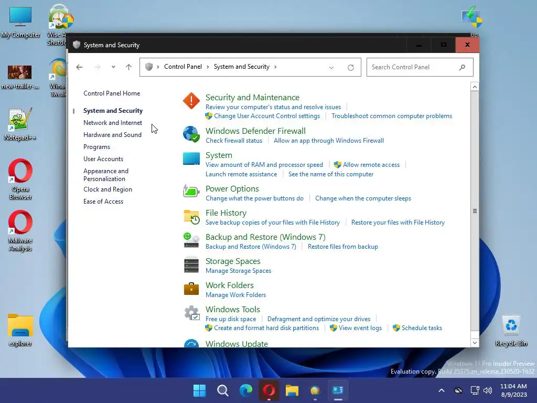Viewport: 537px width, 403px height.
Task: Click the search magnifier in Search Control Panel
Action: coord(462,67)
